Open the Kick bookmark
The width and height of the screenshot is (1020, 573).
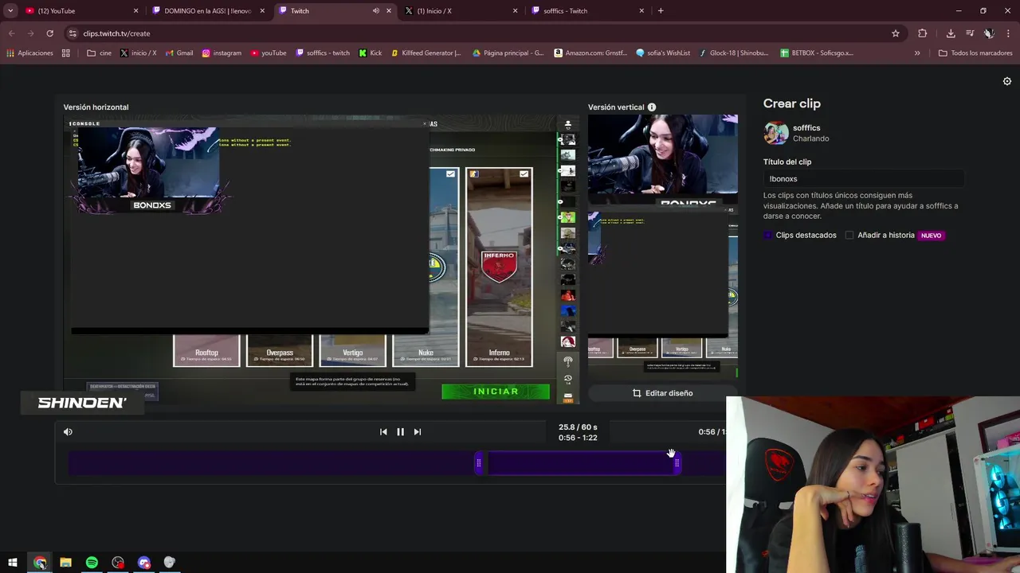click(x=371, y=53)
